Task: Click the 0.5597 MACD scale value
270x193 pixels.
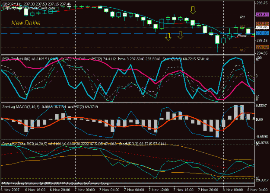Action: coord(262,106)
